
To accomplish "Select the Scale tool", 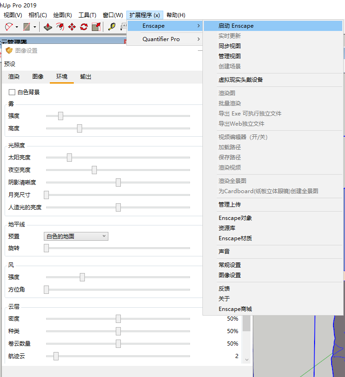I will click(x=96, y=27).
